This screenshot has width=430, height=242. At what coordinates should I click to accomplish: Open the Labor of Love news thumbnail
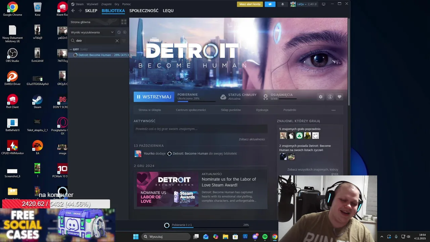168,189
